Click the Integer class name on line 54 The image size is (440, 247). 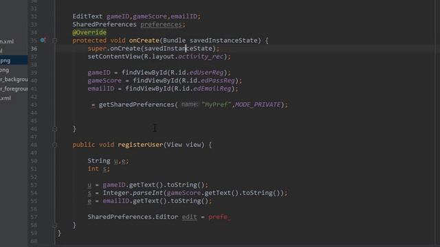[x=116, y=193]
